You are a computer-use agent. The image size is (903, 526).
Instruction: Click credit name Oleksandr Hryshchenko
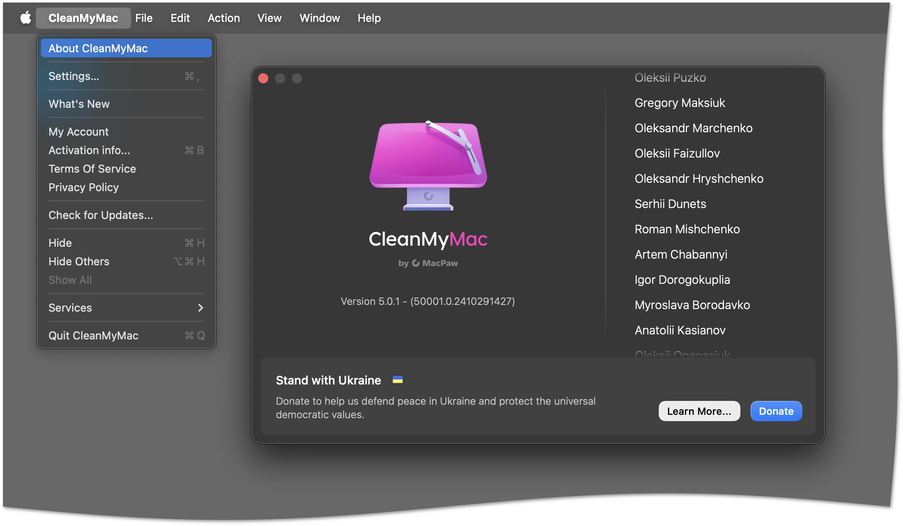pyautogui.click(x=699, y=179)
